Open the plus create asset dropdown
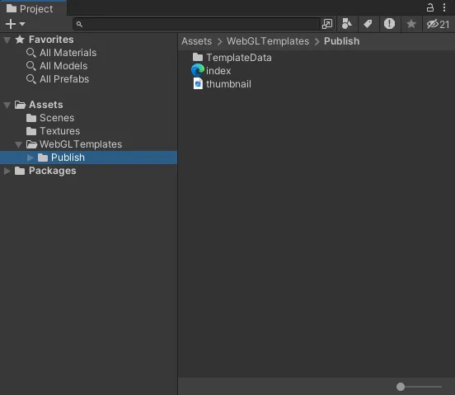The height and width of the screenshot is (395, 455). pos(15,24)
